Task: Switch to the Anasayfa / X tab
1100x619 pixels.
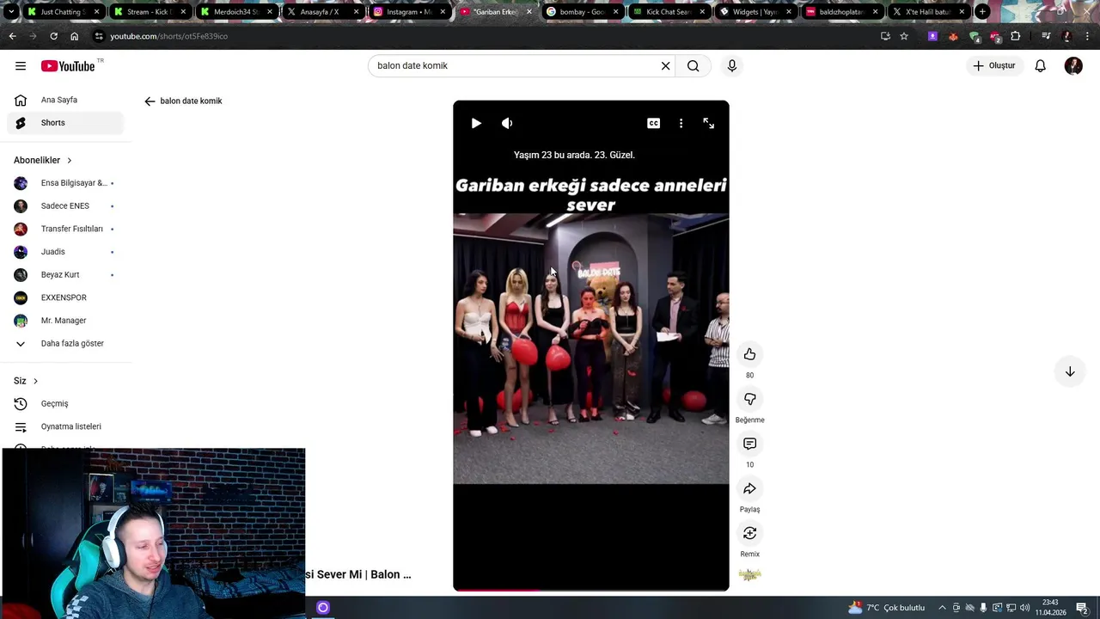Action: pos(322,12)
